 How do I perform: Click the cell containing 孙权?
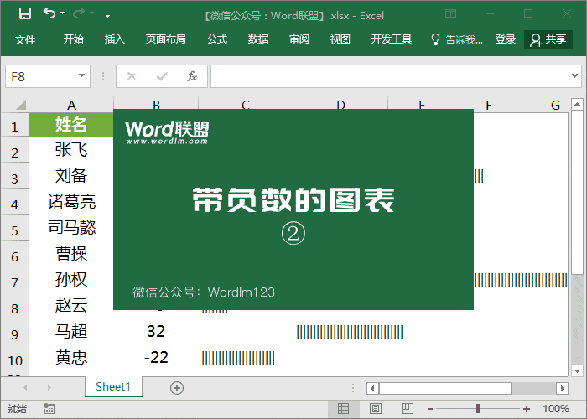71,279
